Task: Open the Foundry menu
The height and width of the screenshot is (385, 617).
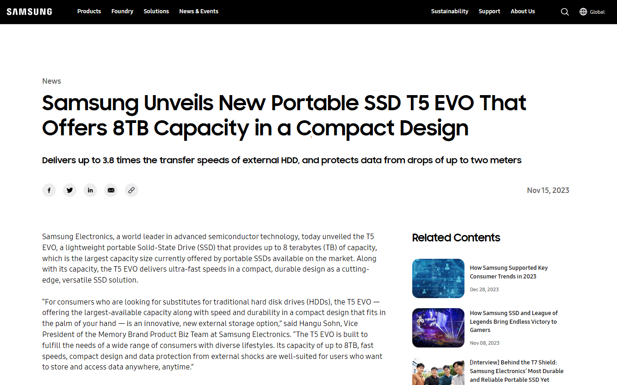Action: (122, 11)
